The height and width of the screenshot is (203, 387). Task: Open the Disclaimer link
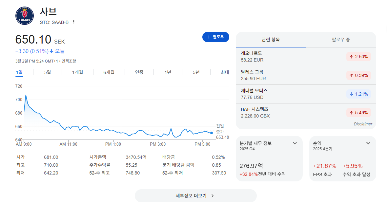click(363, 124)
